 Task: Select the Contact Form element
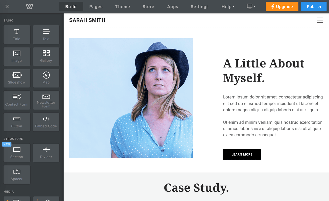17,100
